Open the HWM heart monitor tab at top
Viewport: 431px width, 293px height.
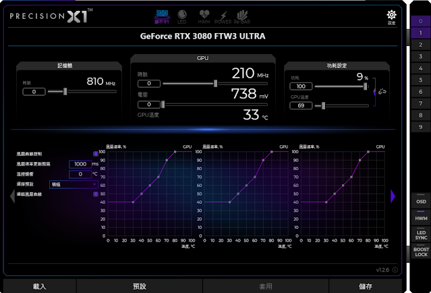click(x=204, y=17)
